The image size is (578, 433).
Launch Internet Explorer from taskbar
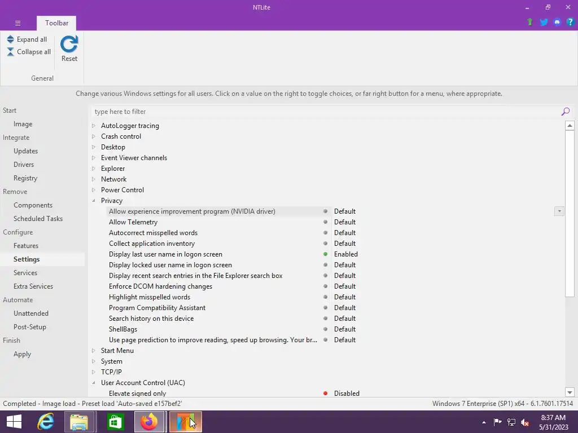coord(46,422)
